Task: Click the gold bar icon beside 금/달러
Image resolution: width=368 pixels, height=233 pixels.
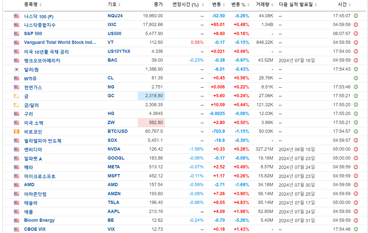Action: [17, 105]
